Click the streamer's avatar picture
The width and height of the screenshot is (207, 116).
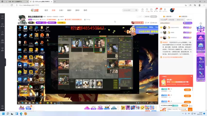point(22,20)
